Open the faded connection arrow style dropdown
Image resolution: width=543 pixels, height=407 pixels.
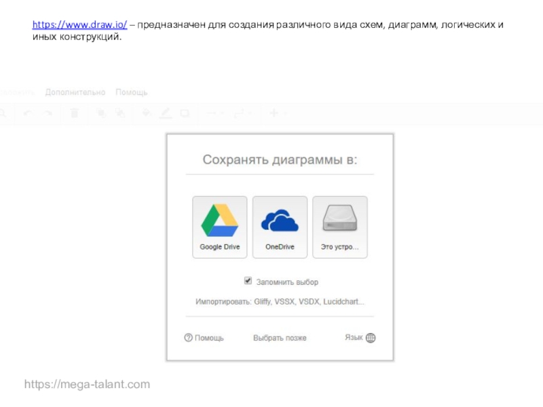(214, 113)
